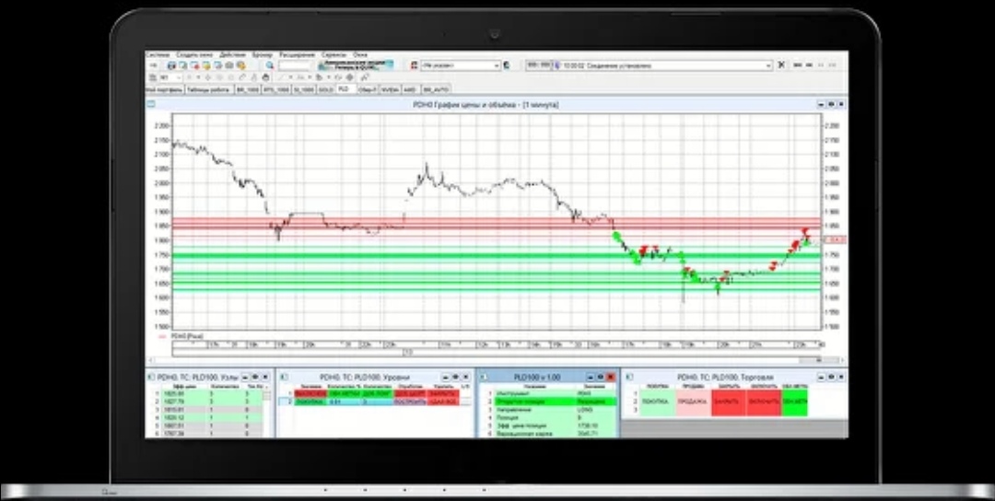Toggle the red ВКЛЮЧИТЬ cell in Торговля panel

point(763,401)
